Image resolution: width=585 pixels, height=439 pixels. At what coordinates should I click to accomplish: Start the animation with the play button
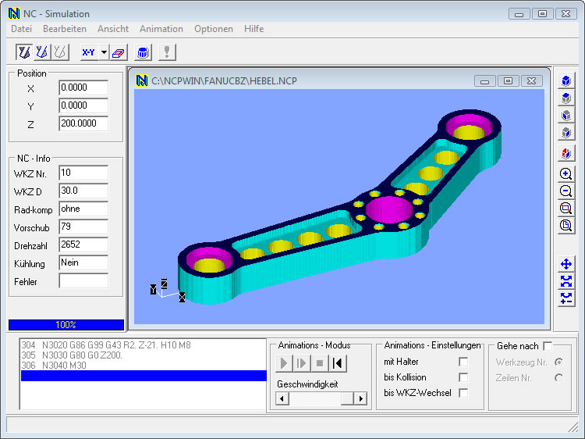(x=284, y=363)
